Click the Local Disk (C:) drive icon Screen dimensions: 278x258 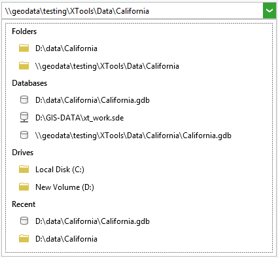coord(24,169)
